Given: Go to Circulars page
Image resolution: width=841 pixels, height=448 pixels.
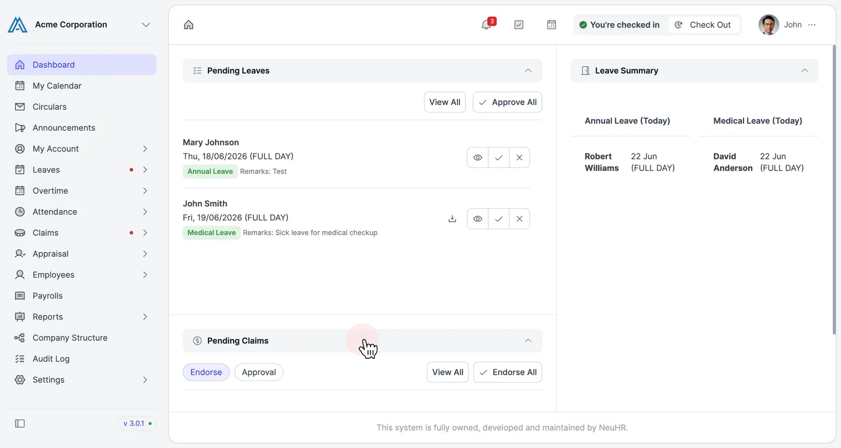Looking at the screenshot, I should click(82, 107).
